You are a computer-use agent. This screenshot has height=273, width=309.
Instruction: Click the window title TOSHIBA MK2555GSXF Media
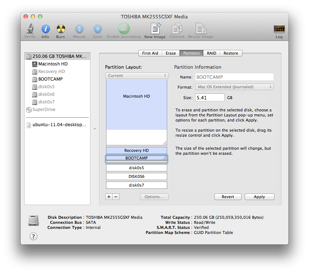[154, 17]
